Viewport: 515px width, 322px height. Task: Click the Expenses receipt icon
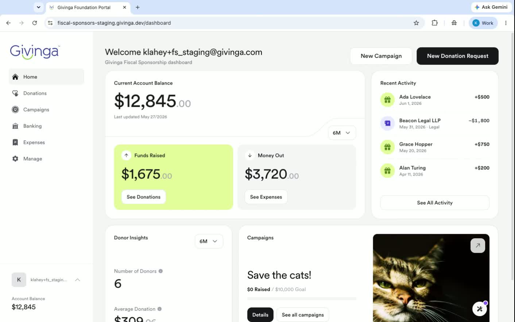15,142
